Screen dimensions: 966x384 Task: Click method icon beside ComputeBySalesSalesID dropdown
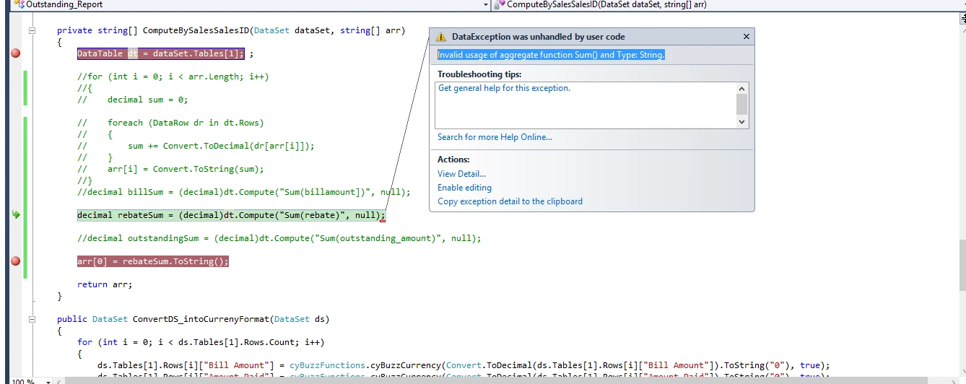[x=500, y=4]
